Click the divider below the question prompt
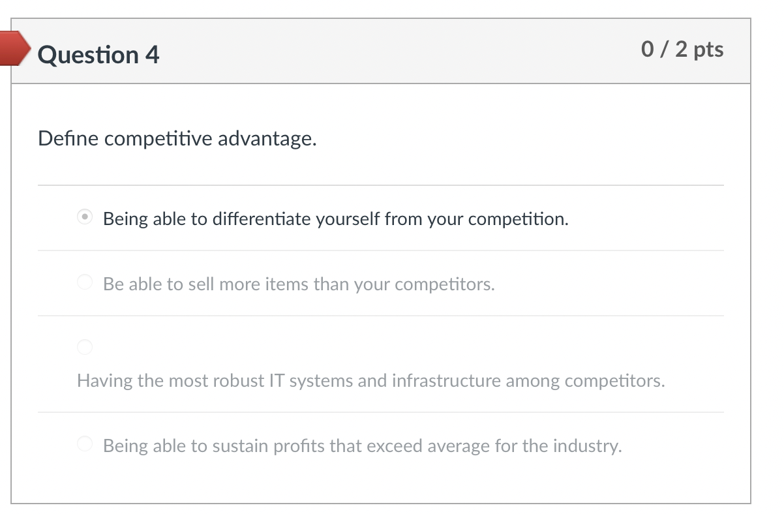Image resolution: width=784 pixels, height=514 pixels. coord(381,185)
